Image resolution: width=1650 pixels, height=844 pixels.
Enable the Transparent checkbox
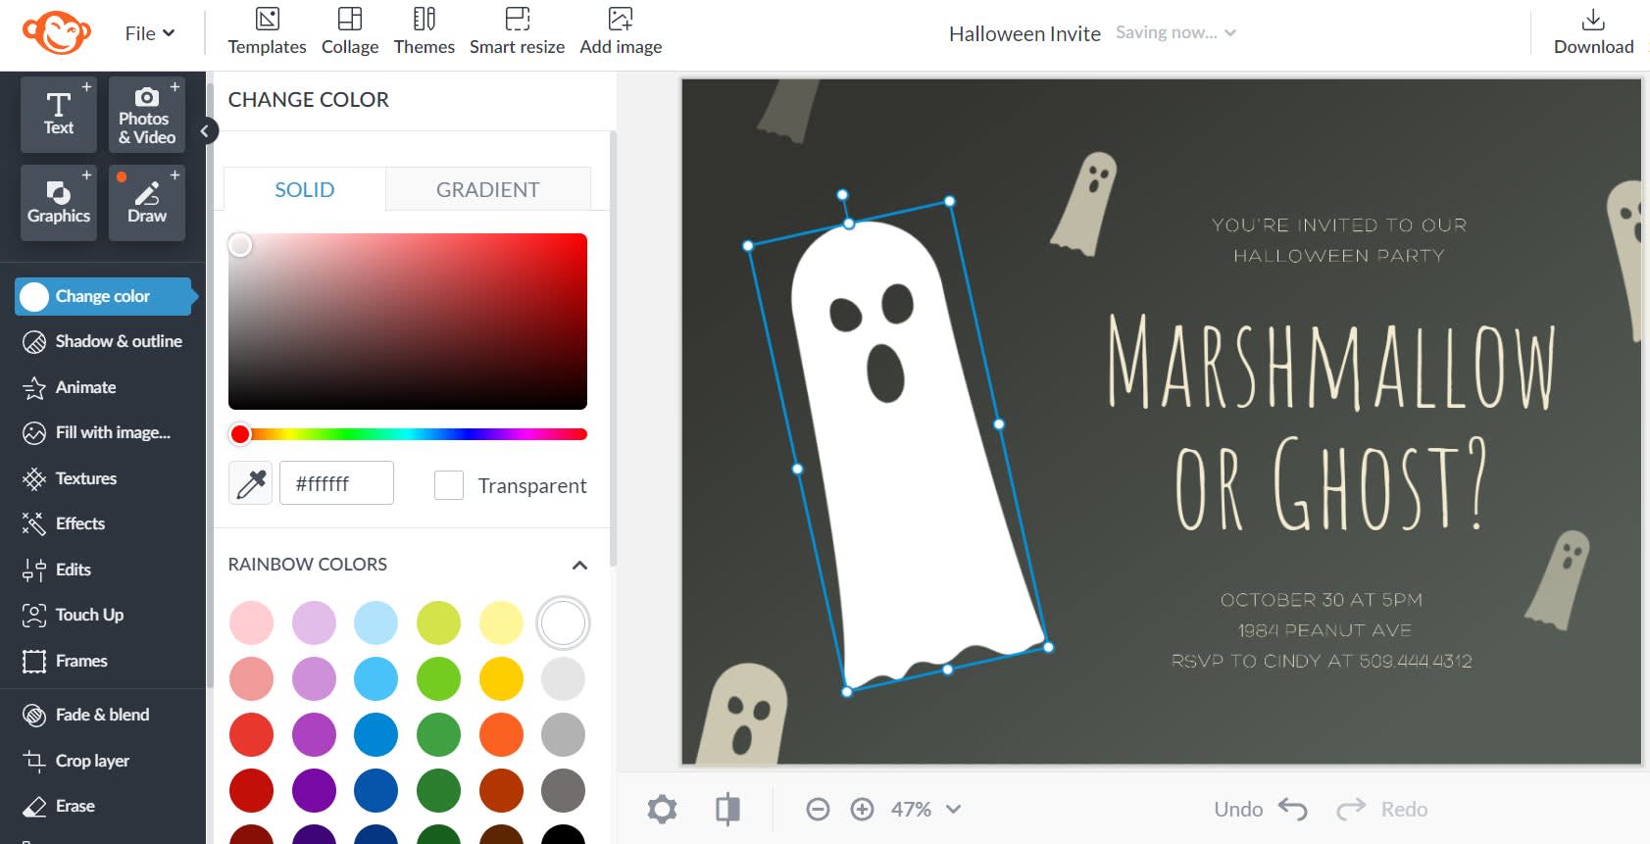click(449, 485)
